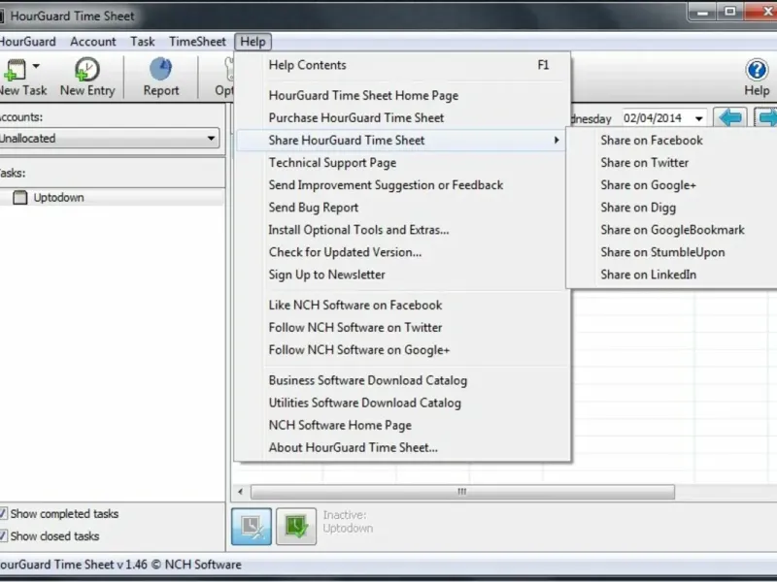
Task: Select Follow NCH Software on Google+
Action: tap(402, 350)
